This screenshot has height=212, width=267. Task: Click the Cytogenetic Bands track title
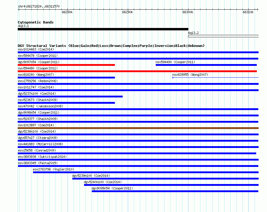click(x=36, y=22)
